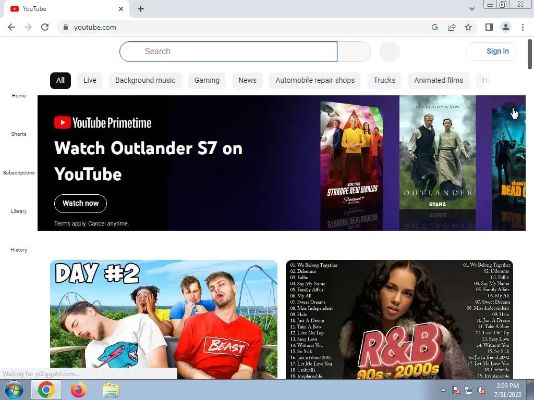Click the Chrome taskbar icon

pos(46,390)
